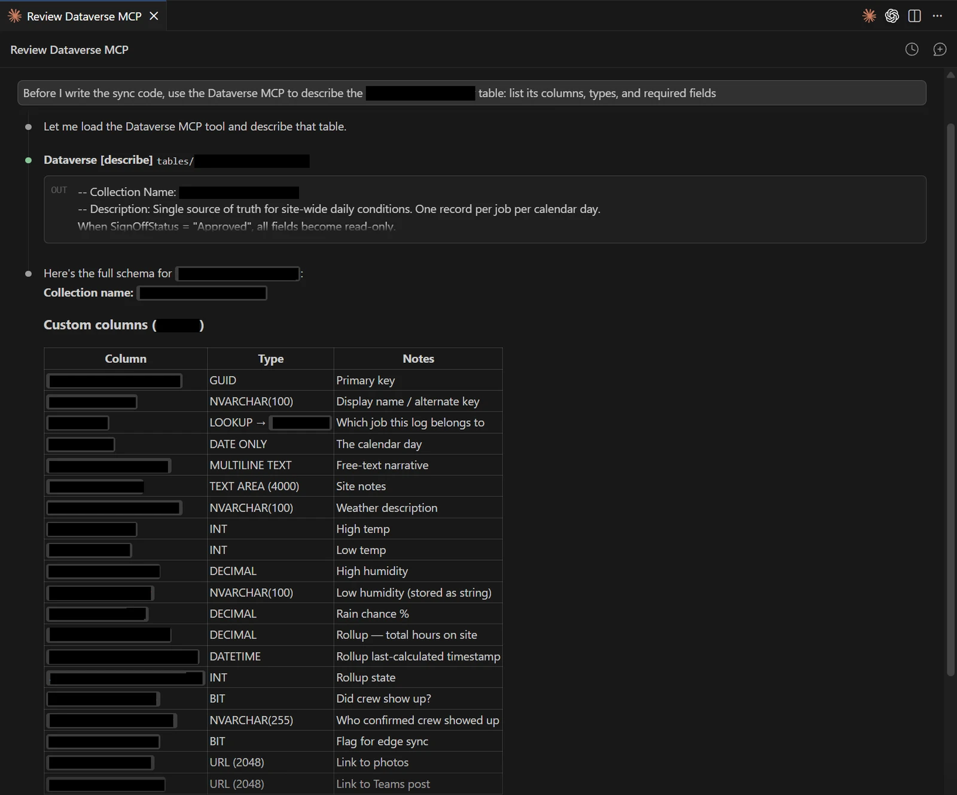Open the more actions ellipsis menu

coord(937,16)
